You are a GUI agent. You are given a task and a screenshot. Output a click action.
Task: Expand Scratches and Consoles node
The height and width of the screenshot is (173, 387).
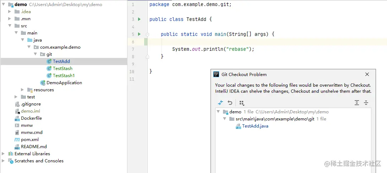point(3,161)
